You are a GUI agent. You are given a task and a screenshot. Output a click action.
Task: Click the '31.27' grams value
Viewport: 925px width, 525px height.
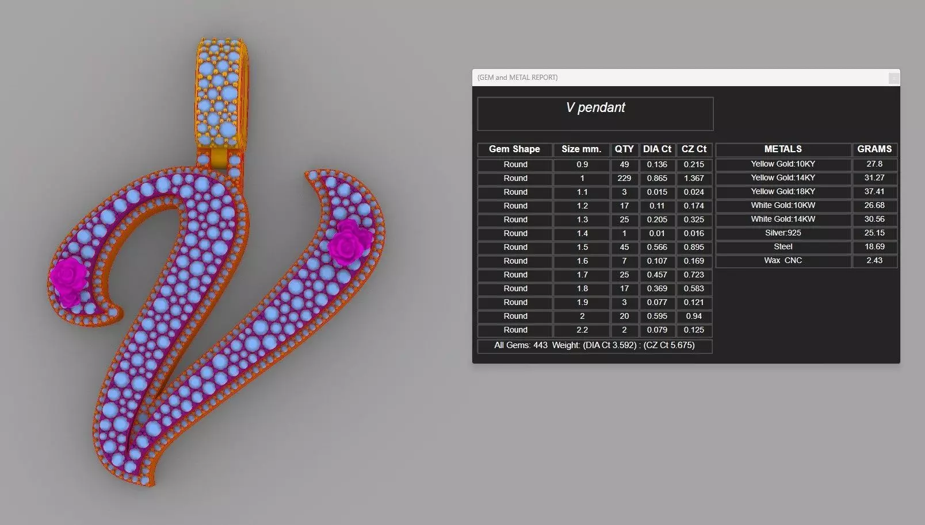pyautogui.click(x=875, y=178)
